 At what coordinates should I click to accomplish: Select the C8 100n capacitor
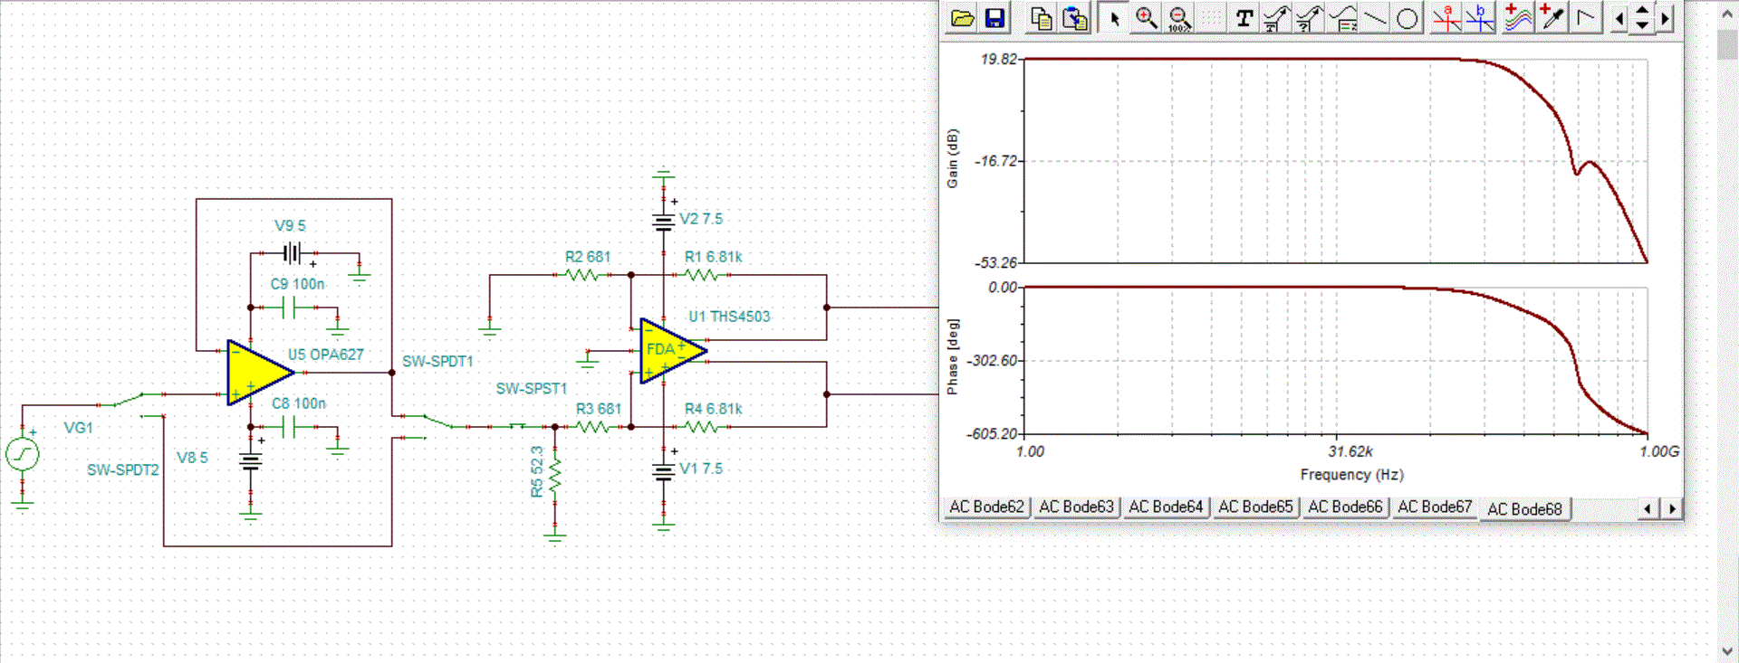(x=289, y=427)
